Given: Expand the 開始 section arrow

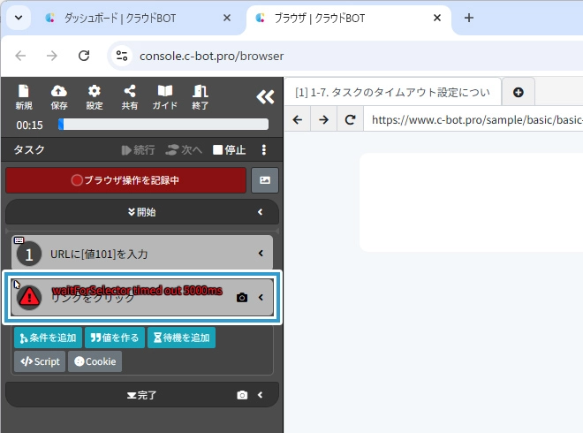Looking at the screenshot, I should point(261,212).
